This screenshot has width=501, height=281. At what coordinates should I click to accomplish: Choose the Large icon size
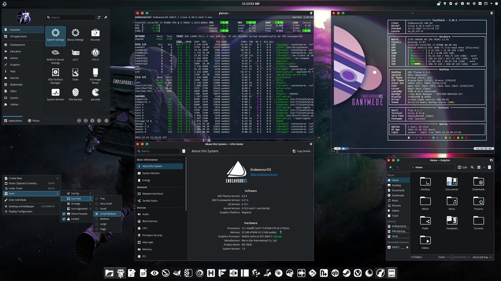click(x=107, y=224)
